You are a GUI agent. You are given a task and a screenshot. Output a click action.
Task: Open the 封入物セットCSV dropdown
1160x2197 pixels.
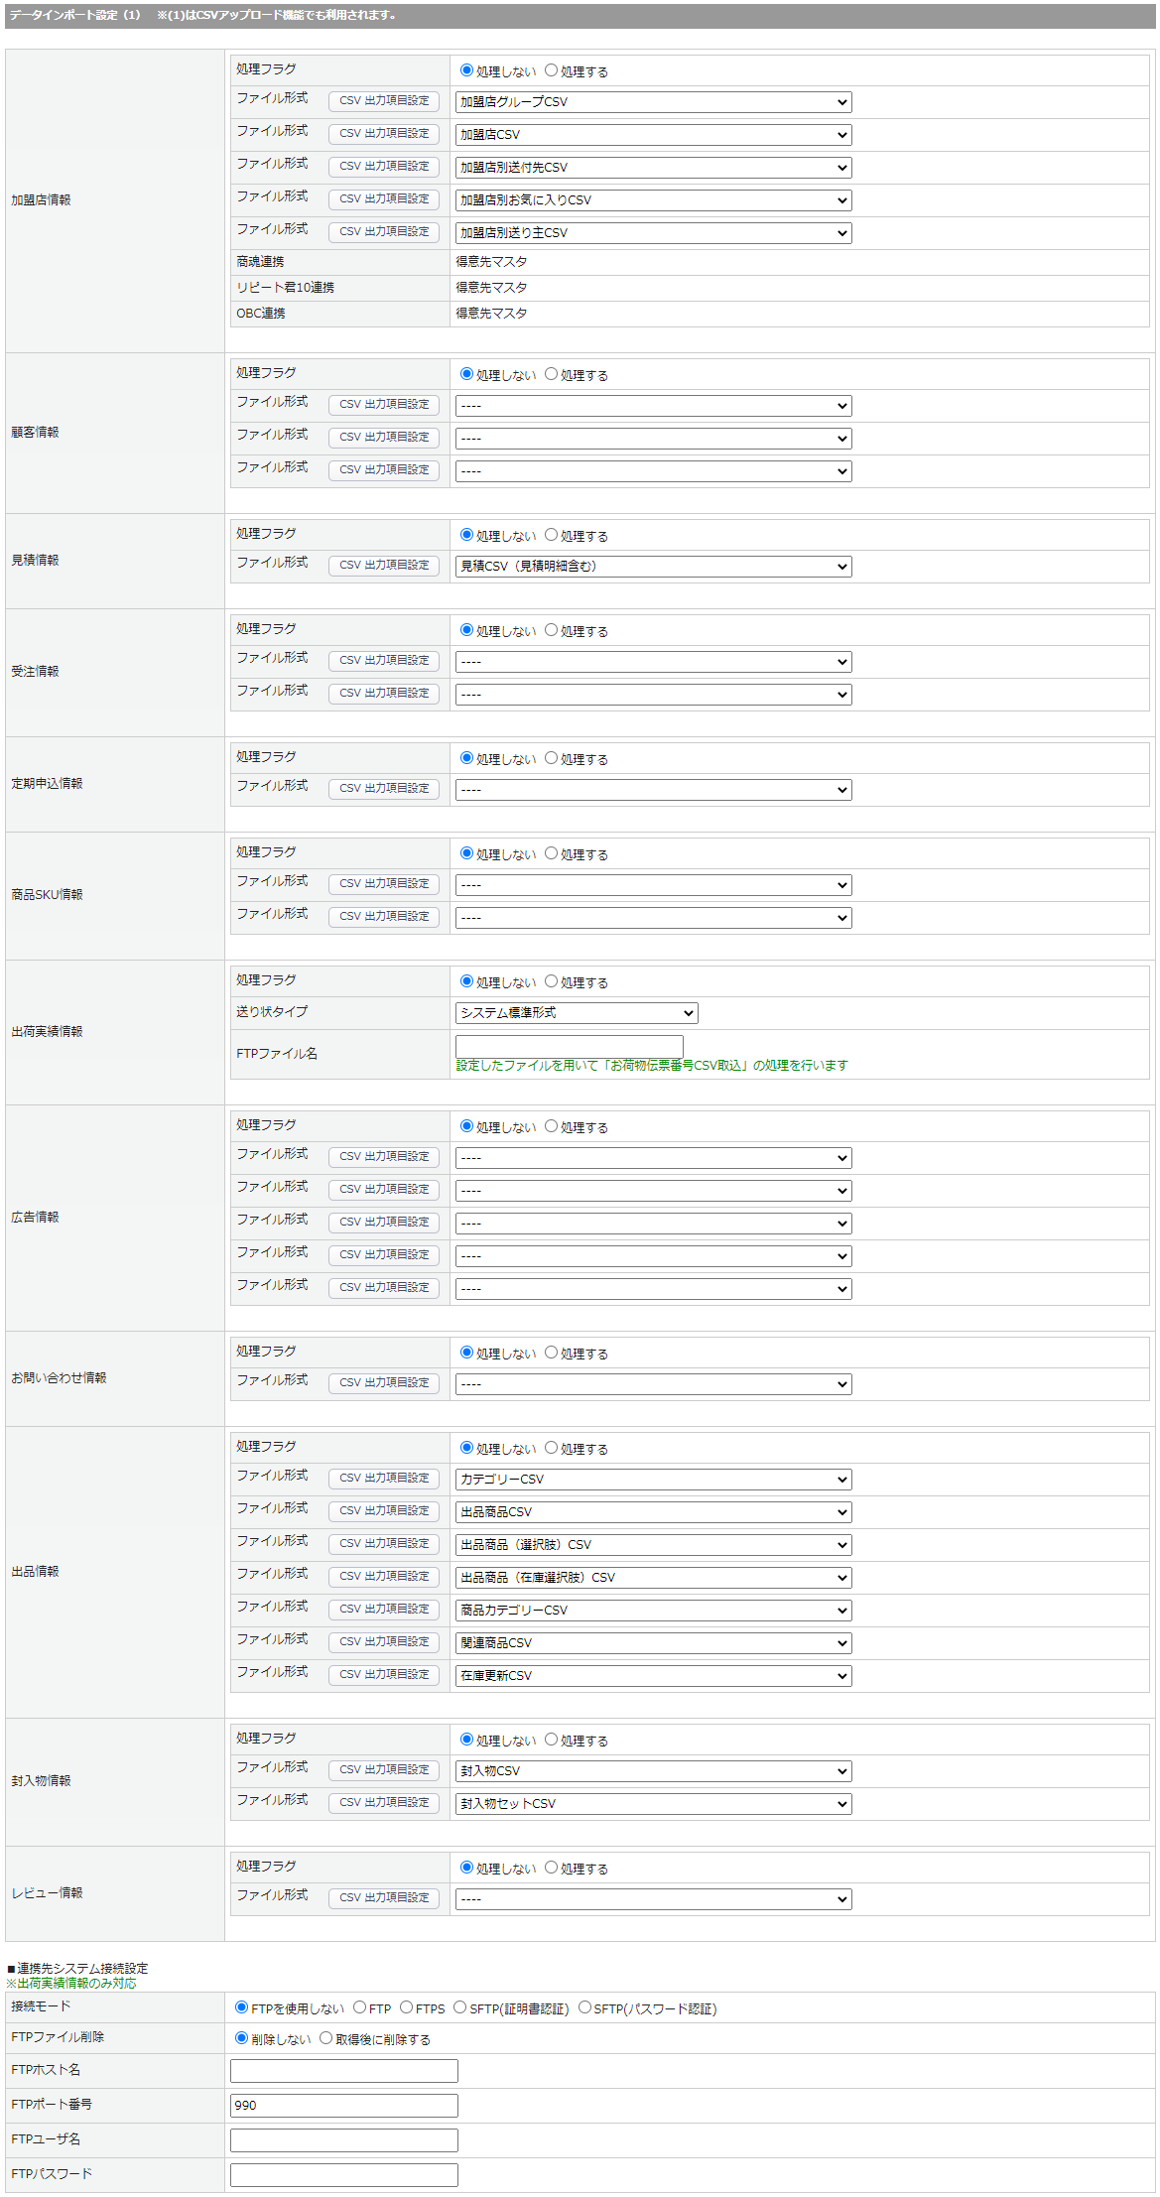tap(653, 1804)
